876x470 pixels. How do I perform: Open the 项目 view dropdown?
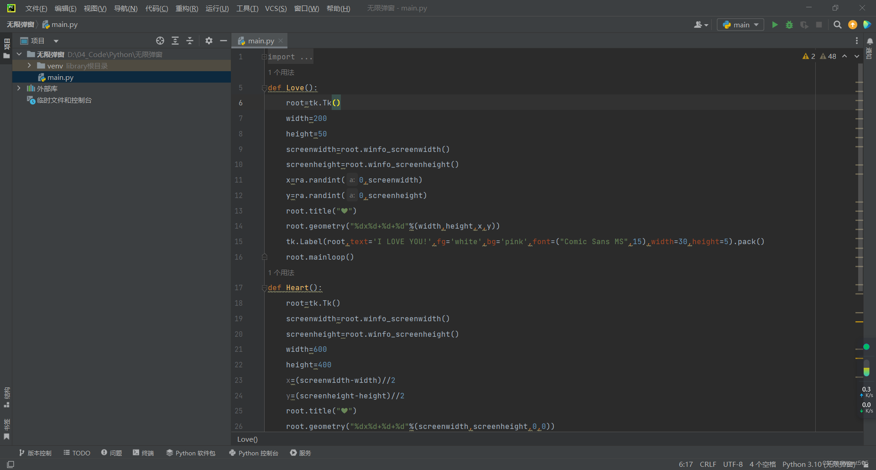point(56,41)
